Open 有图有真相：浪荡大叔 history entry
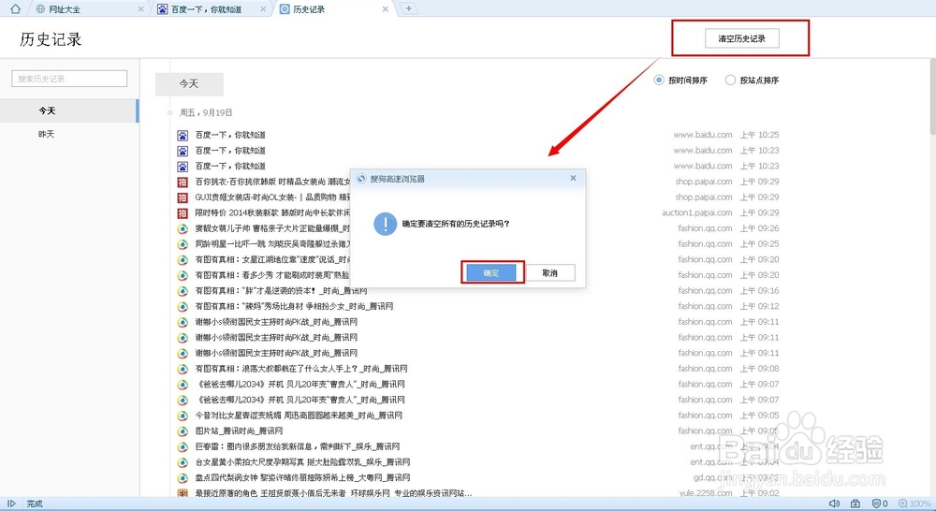The image size is (936, 511). [301, 369]
